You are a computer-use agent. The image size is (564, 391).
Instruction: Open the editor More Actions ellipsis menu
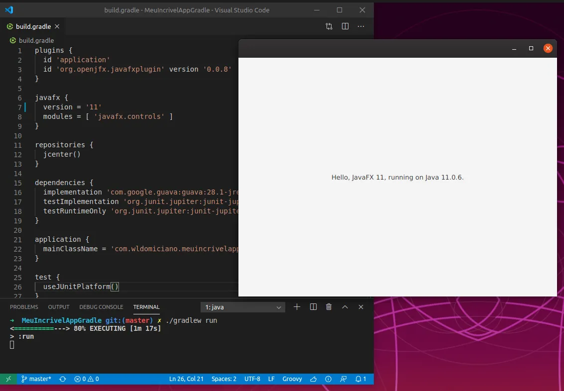361,26
